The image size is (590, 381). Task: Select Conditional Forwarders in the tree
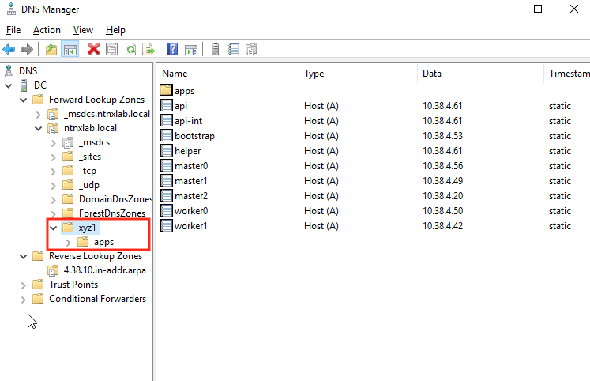coord(97,299)
